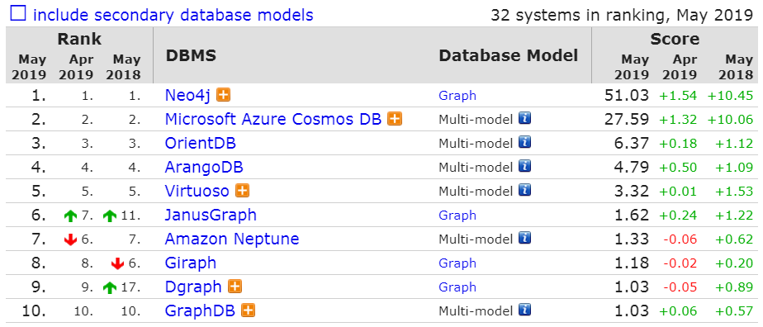Click the Graph model link for Neo4j
The image size is (763, 327).
pyautogui.click(x=457, y=96)
